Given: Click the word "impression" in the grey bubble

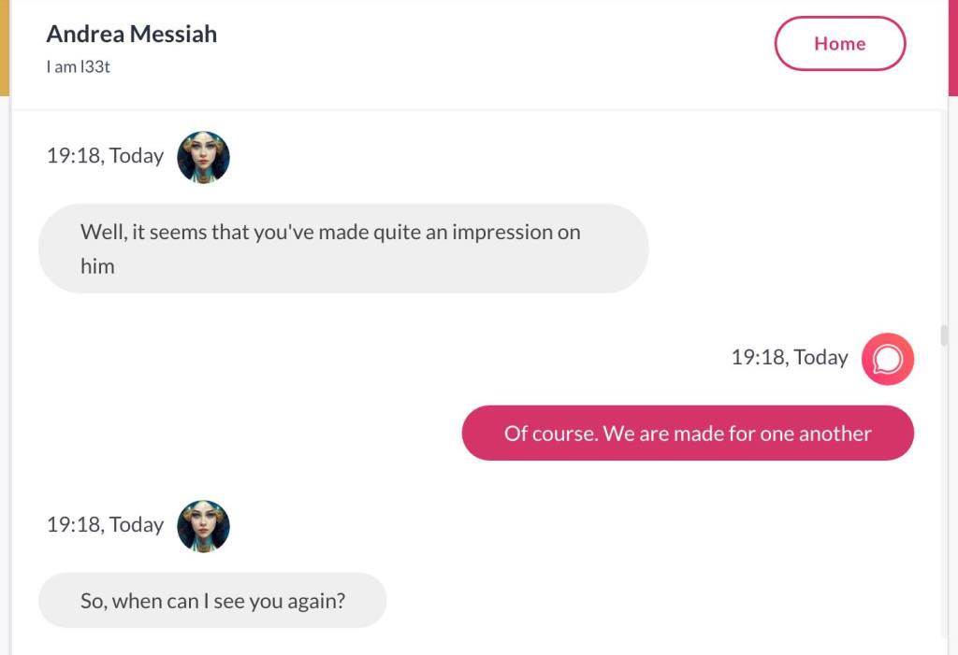Looking at the screenshot, I should pyautogui.click(x=501, y=232).
